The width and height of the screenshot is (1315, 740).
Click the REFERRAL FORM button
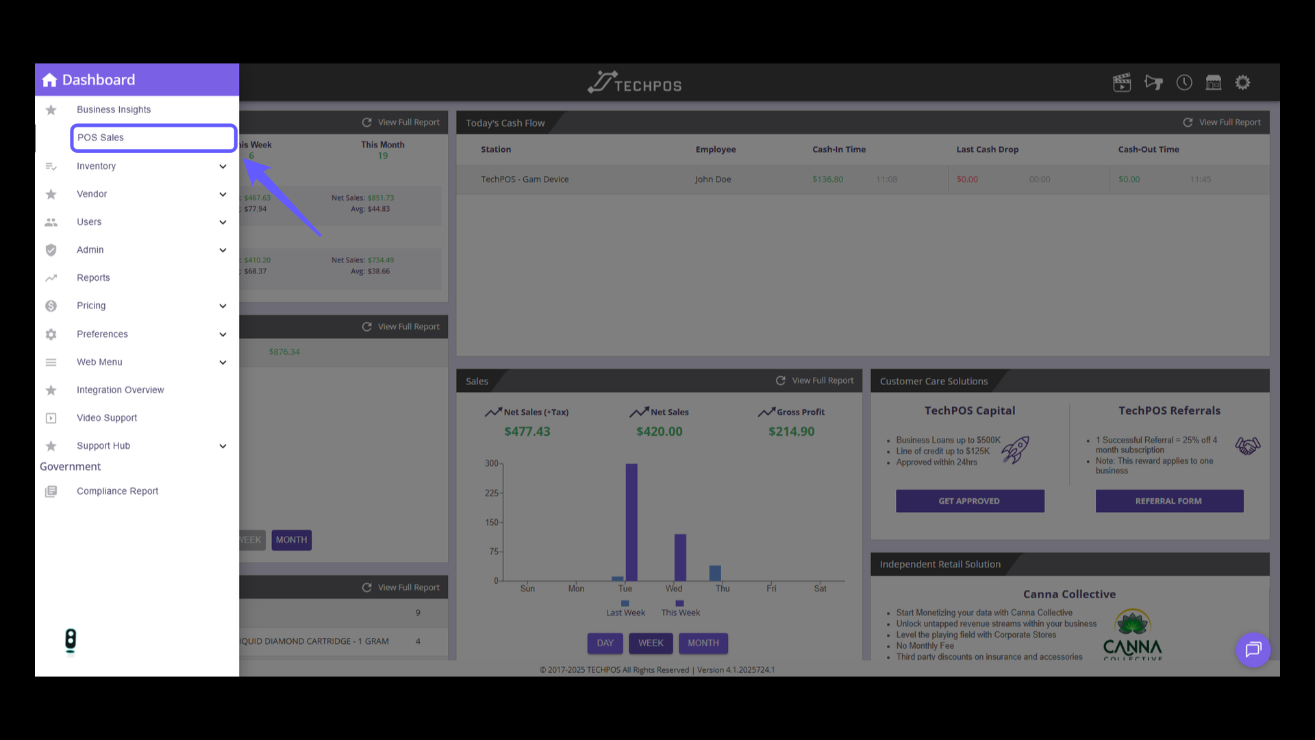click(1169, 502)
